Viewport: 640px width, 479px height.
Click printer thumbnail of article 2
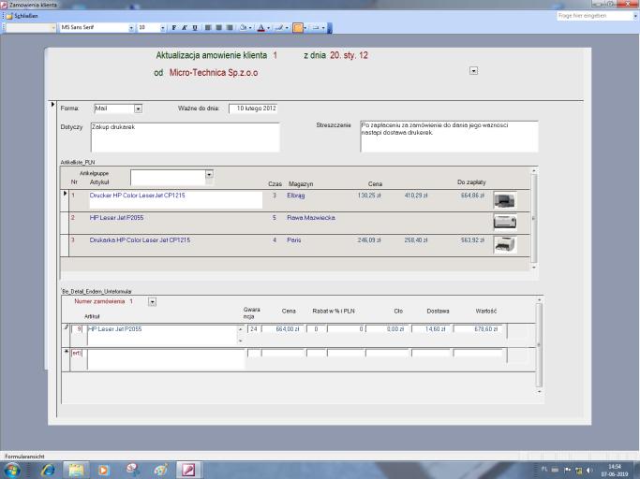tap(504, 222)
